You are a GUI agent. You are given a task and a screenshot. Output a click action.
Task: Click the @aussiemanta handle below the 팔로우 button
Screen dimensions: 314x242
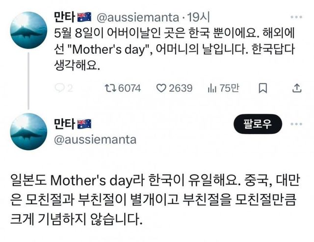click(x=93, y=140)
